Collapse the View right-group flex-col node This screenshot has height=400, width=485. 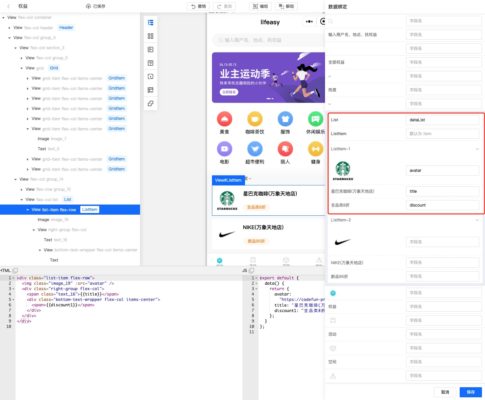pyautogui.click(x=34, y=230)
